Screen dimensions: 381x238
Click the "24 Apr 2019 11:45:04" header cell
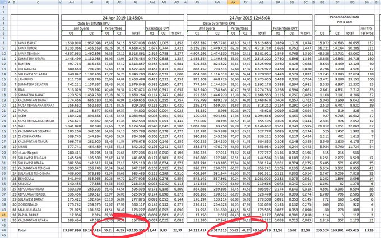pyautogui.click(x=123, y=18)
